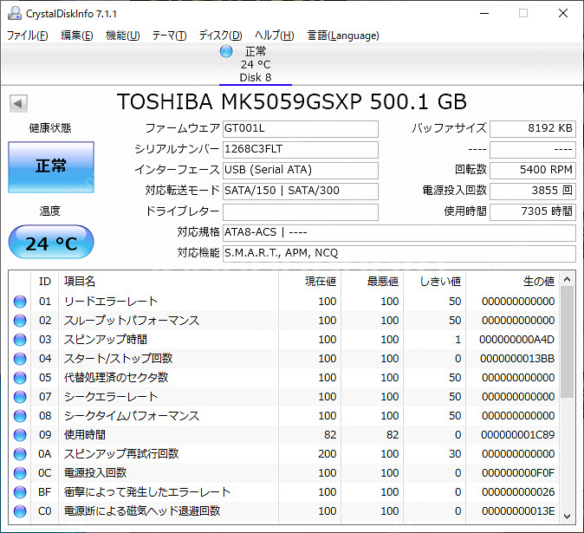Click the scrollbar up arrow of SMART list
584x533 pixels.
pos(568,279)
